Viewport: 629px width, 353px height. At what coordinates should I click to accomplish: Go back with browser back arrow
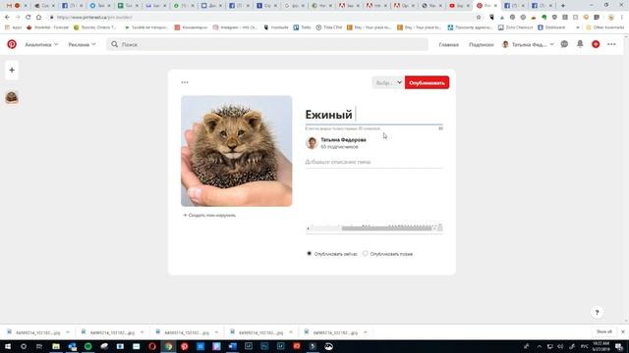coord(7,18)
